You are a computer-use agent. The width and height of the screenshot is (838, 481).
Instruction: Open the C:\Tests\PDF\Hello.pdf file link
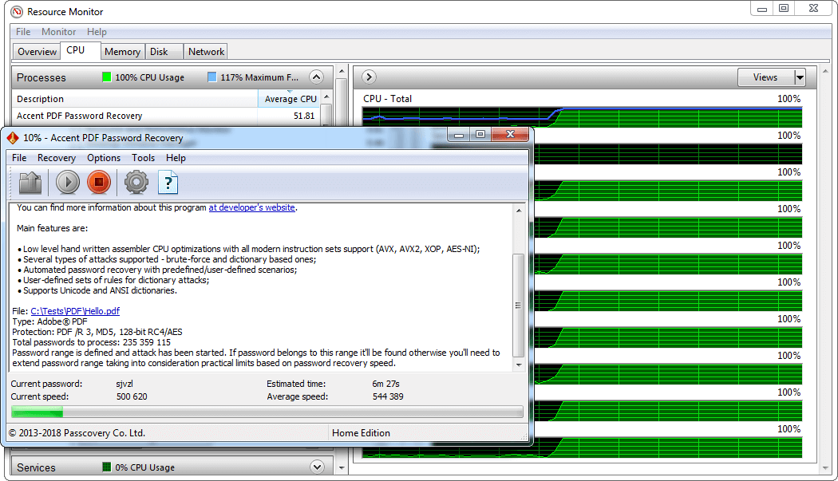click(75, 311)
